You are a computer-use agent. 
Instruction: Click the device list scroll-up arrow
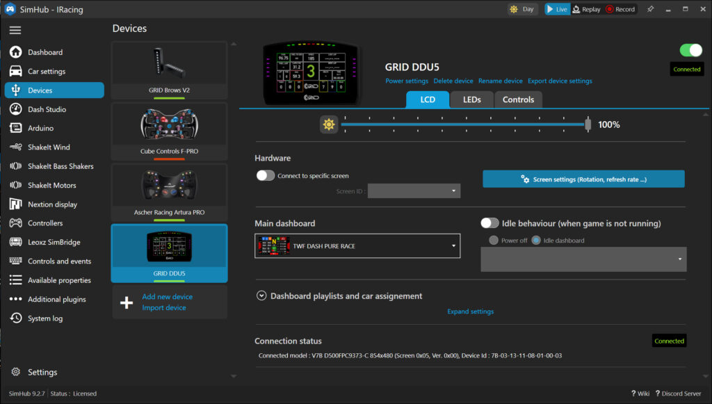click(x=234, y=44)
